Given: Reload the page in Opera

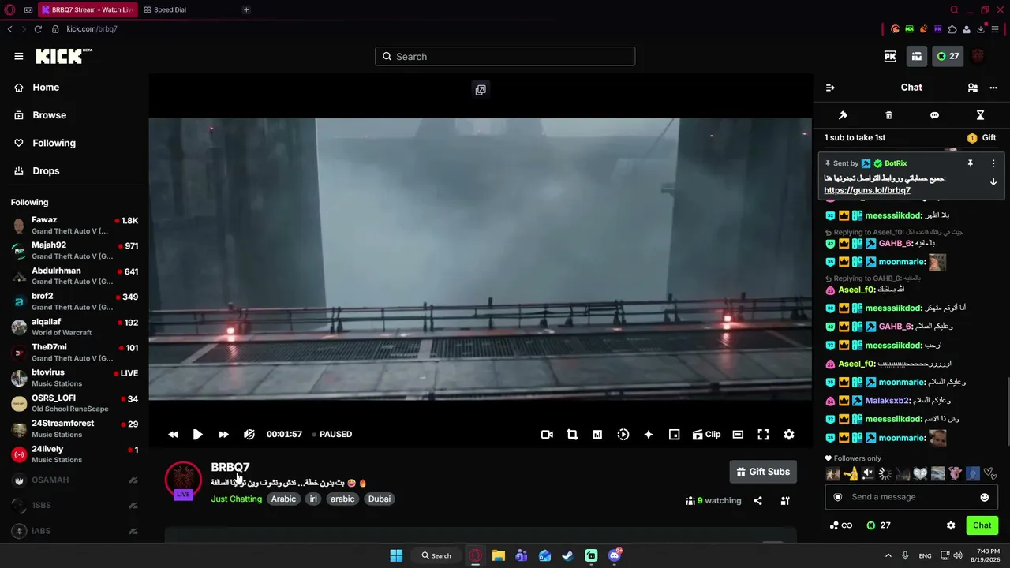Looking at the screenshot, I should click(38, 29).
